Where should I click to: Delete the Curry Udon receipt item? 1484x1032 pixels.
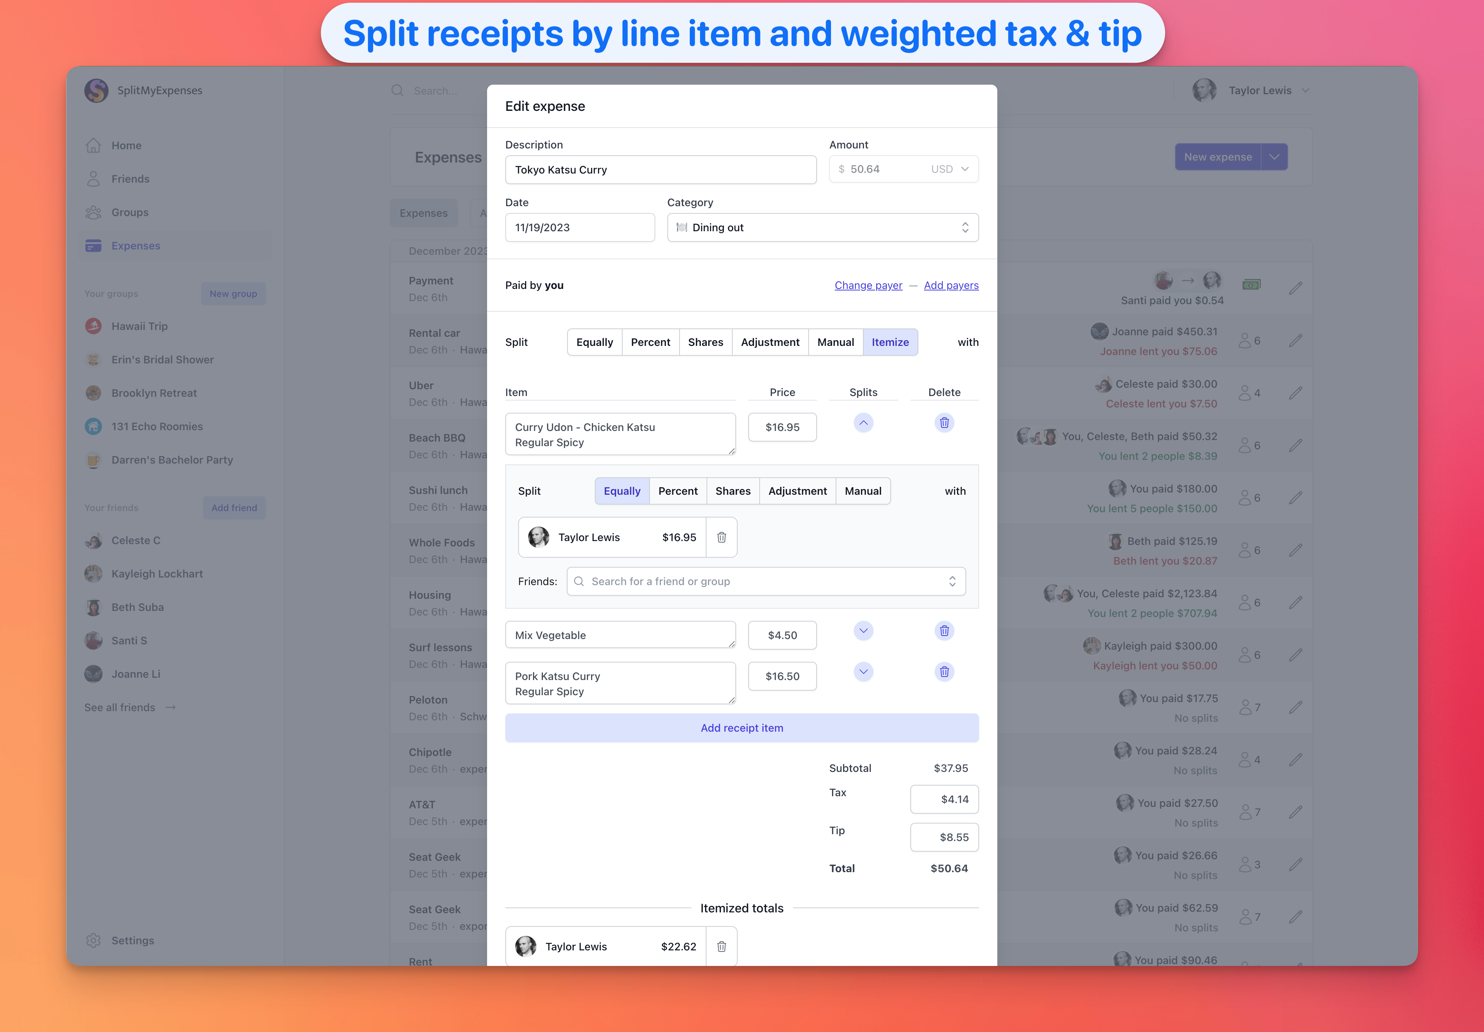944,423
